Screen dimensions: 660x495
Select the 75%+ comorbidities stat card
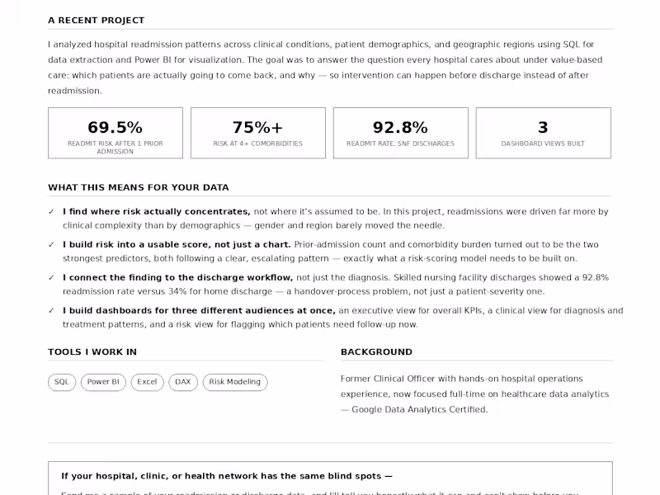click(x=258, y=133)
